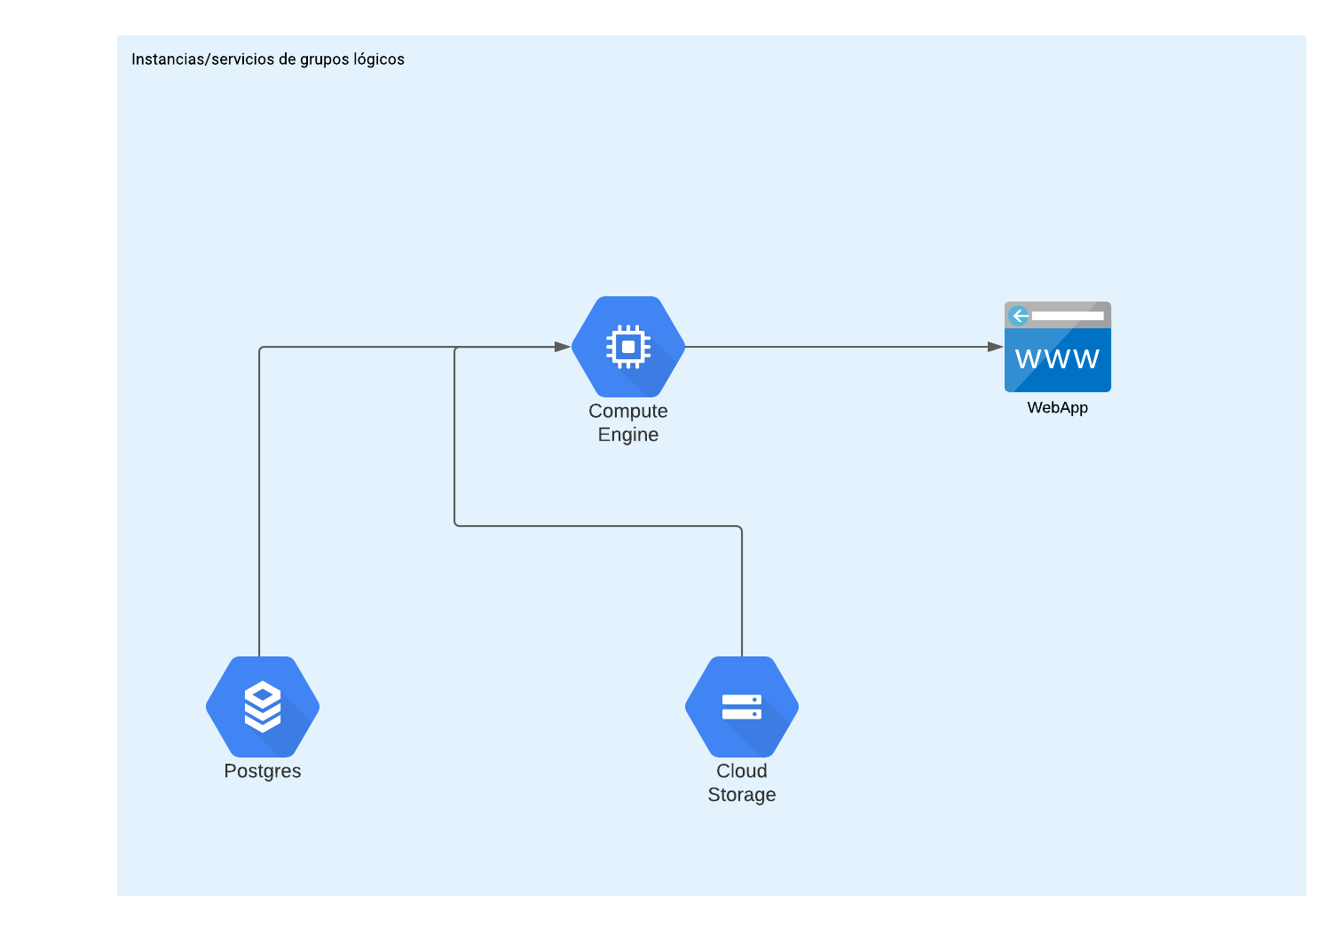Select the Postgres database hexagon icon
Screen dimensions: 1317x950
(x=263, y=707)
